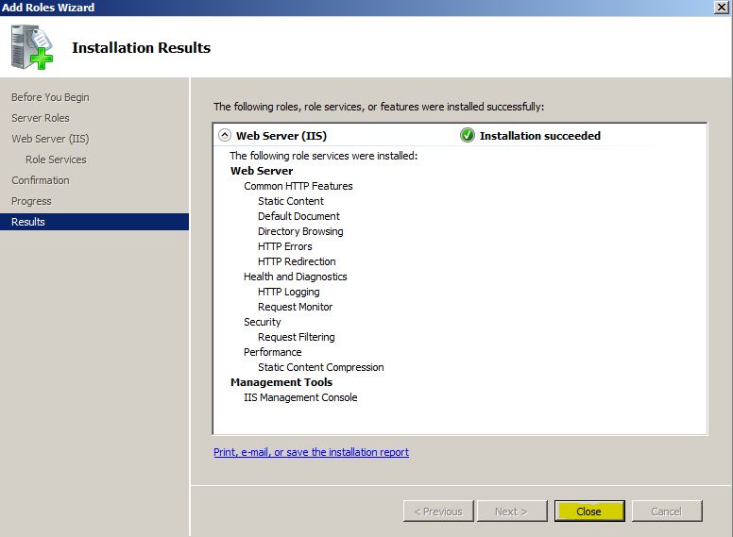Click the Installation Results heading
The image size is (733, 537).
coord(141,47)
